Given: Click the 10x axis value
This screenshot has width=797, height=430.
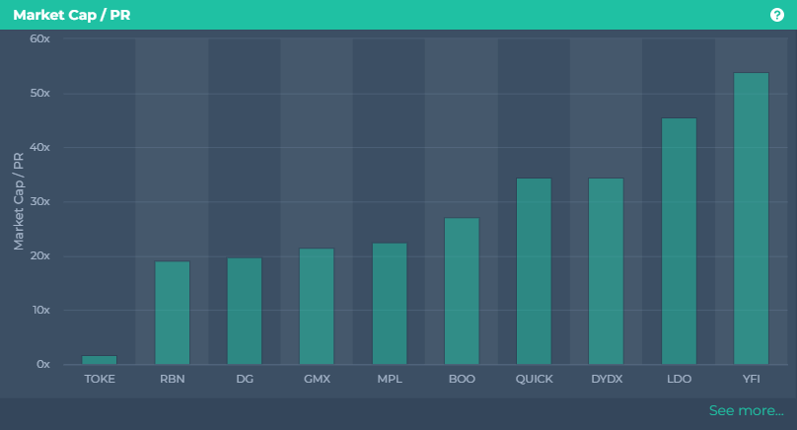Looking at the screenshot, I should (x=40, y=310).
